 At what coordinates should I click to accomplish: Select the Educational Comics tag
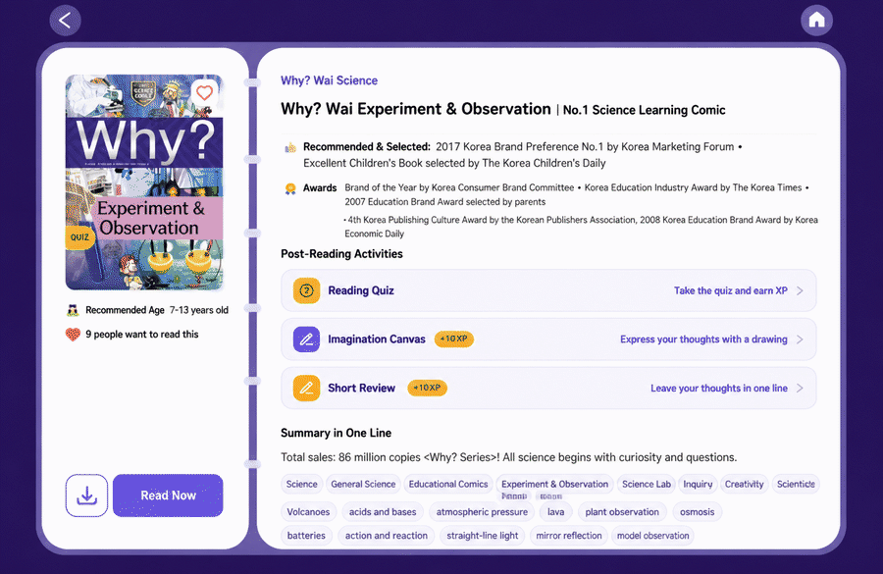tap(448, 484)
